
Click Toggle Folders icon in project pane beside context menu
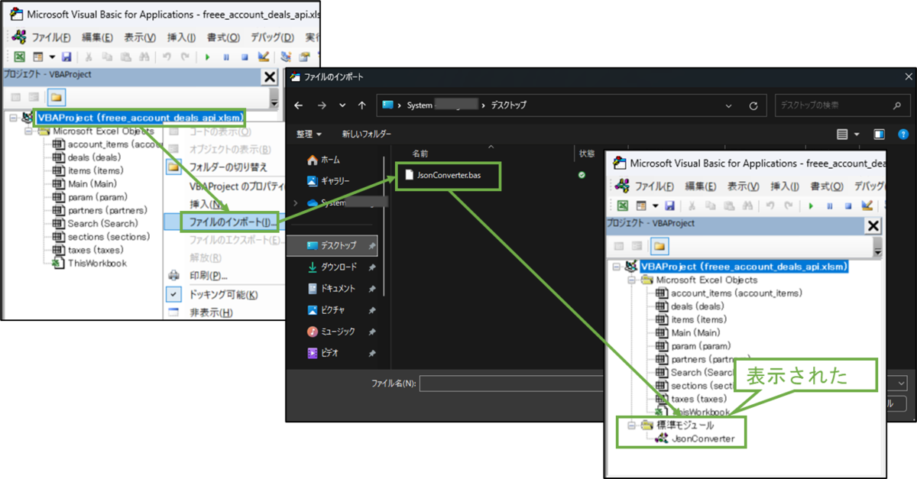(56, 97)
